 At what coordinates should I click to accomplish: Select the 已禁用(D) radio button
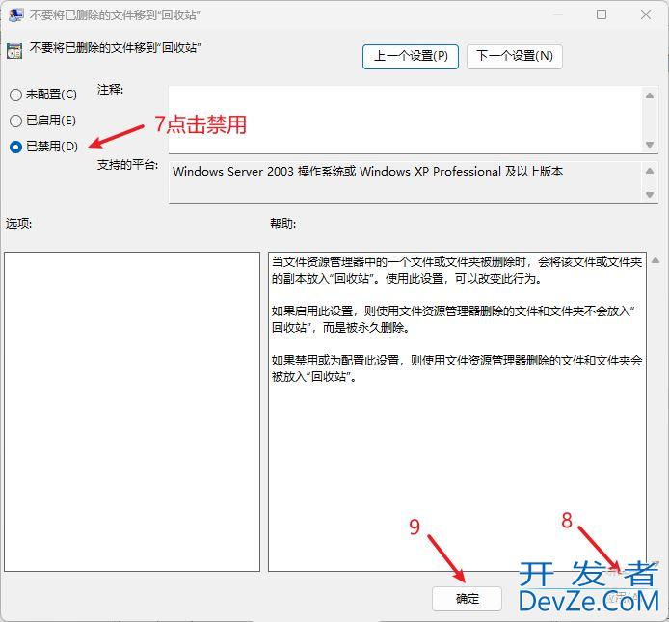pos(15,147)
